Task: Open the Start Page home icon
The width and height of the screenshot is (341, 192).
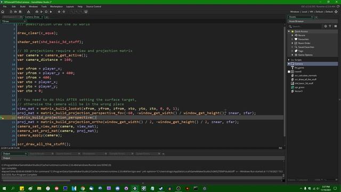Action: pyautogui.click(x=3, y=12)
